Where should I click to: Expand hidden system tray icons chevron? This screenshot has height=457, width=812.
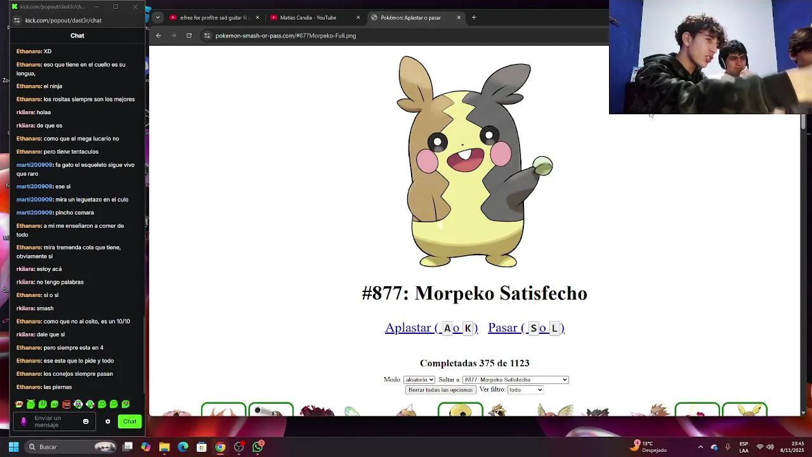pyautogui.click(x=700, y=447)
